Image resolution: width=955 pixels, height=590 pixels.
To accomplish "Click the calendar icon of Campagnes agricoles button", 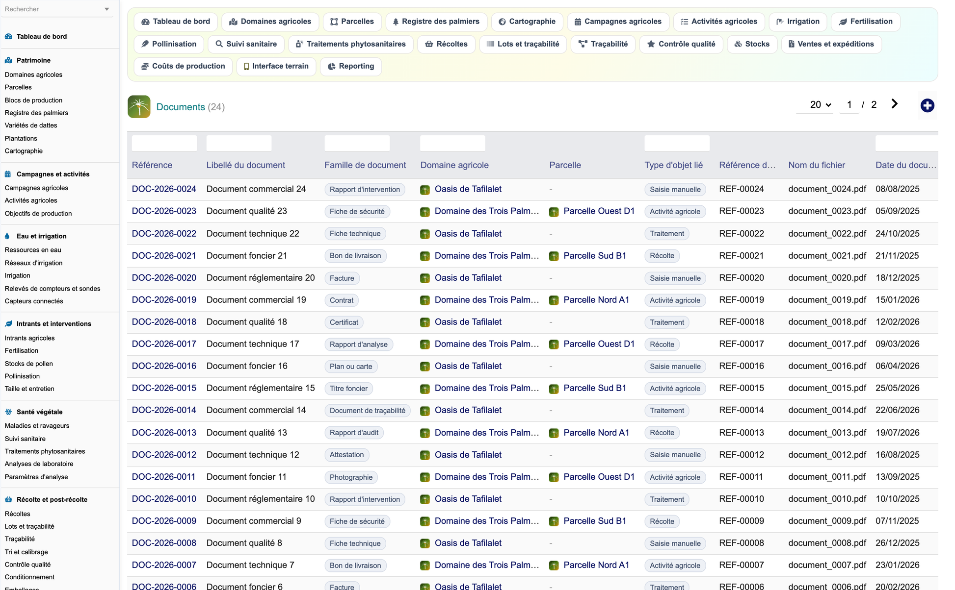I will [x=578, y=22].
